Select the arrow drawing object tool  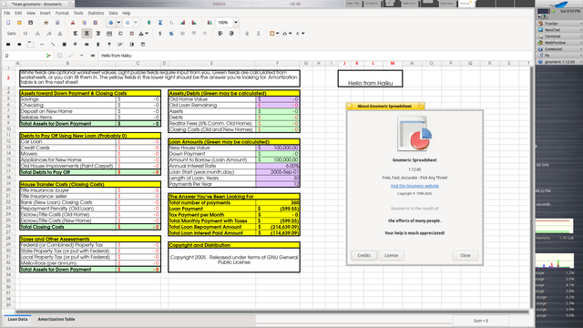[x=53, y=45]
